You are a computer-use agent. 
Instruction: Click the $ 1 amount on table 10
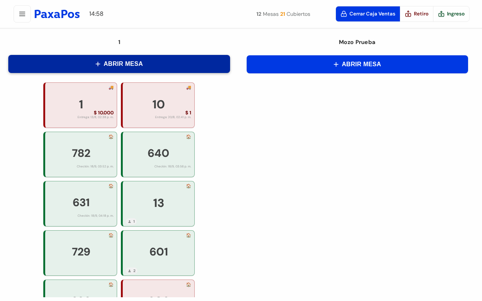coord(188,113)
